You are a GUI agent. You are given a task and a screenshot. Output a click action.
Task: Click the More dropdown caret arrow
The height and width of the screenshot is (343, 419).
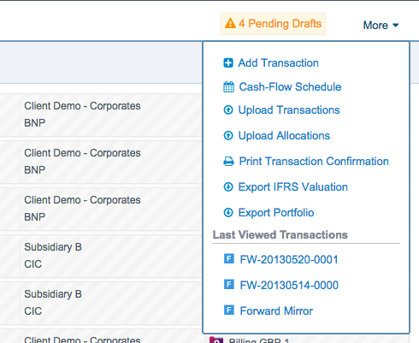tap(395, 26)
